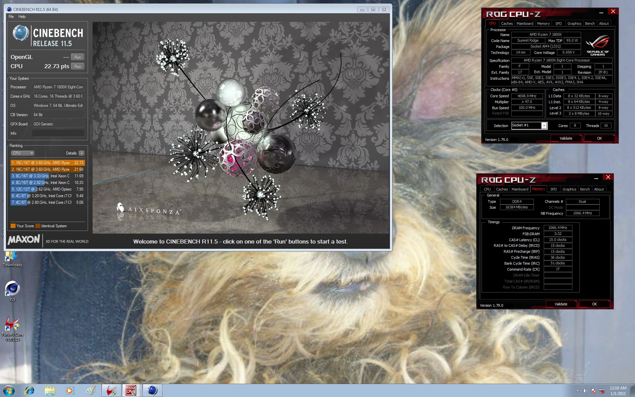
Task: Click the Cinebench title bar app icon
Action: click(x=9, y=9)
